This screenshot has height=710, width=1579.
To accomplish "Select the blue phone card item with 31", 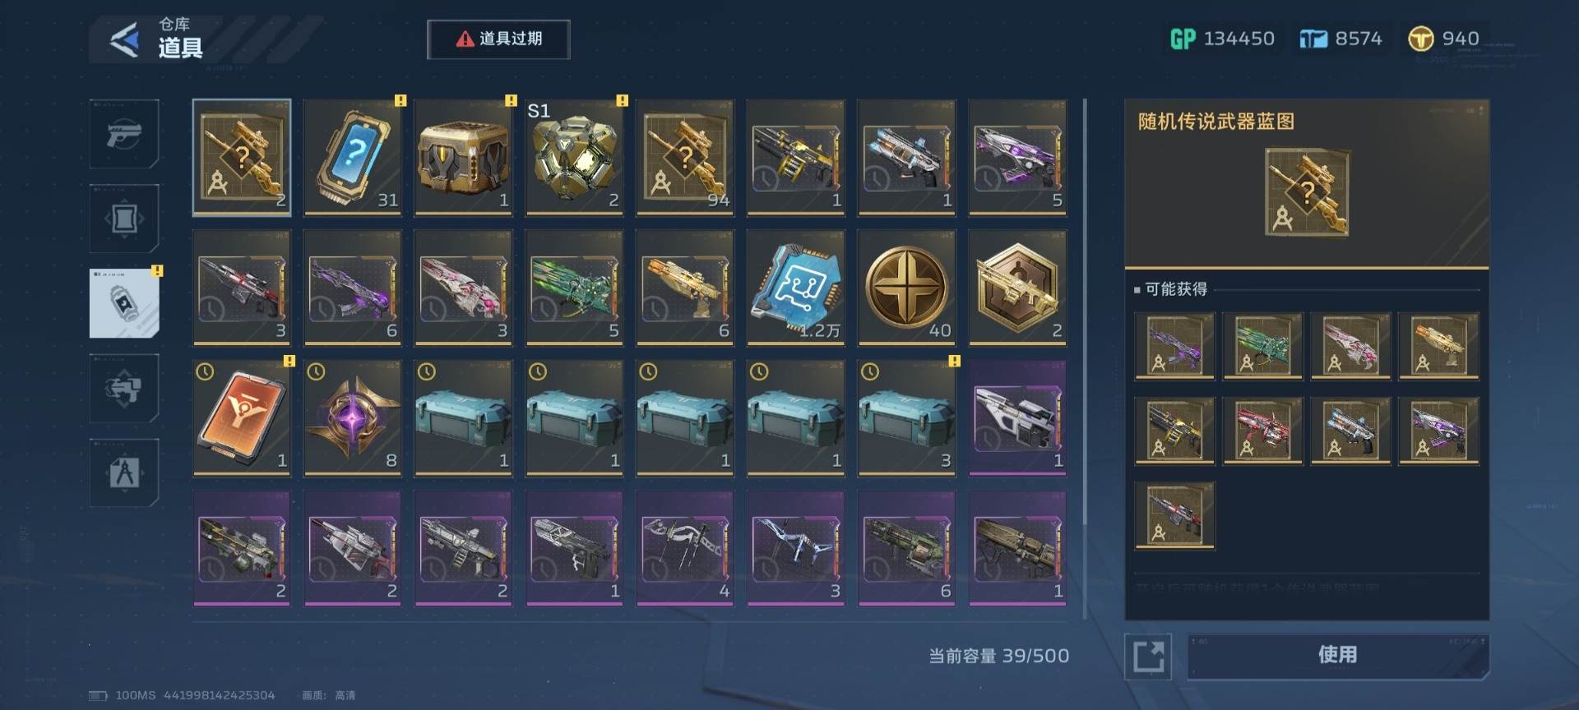I will click(x=353, y=158).
